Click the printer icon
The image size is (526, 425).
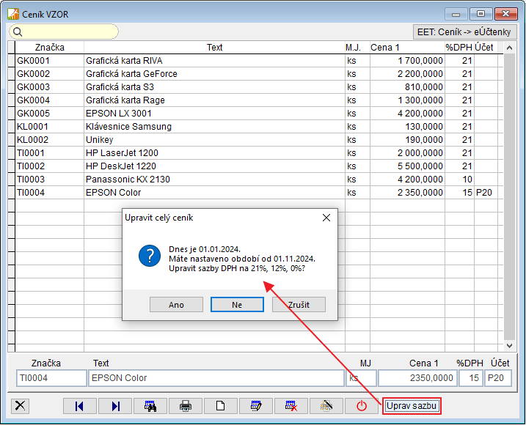186,406
